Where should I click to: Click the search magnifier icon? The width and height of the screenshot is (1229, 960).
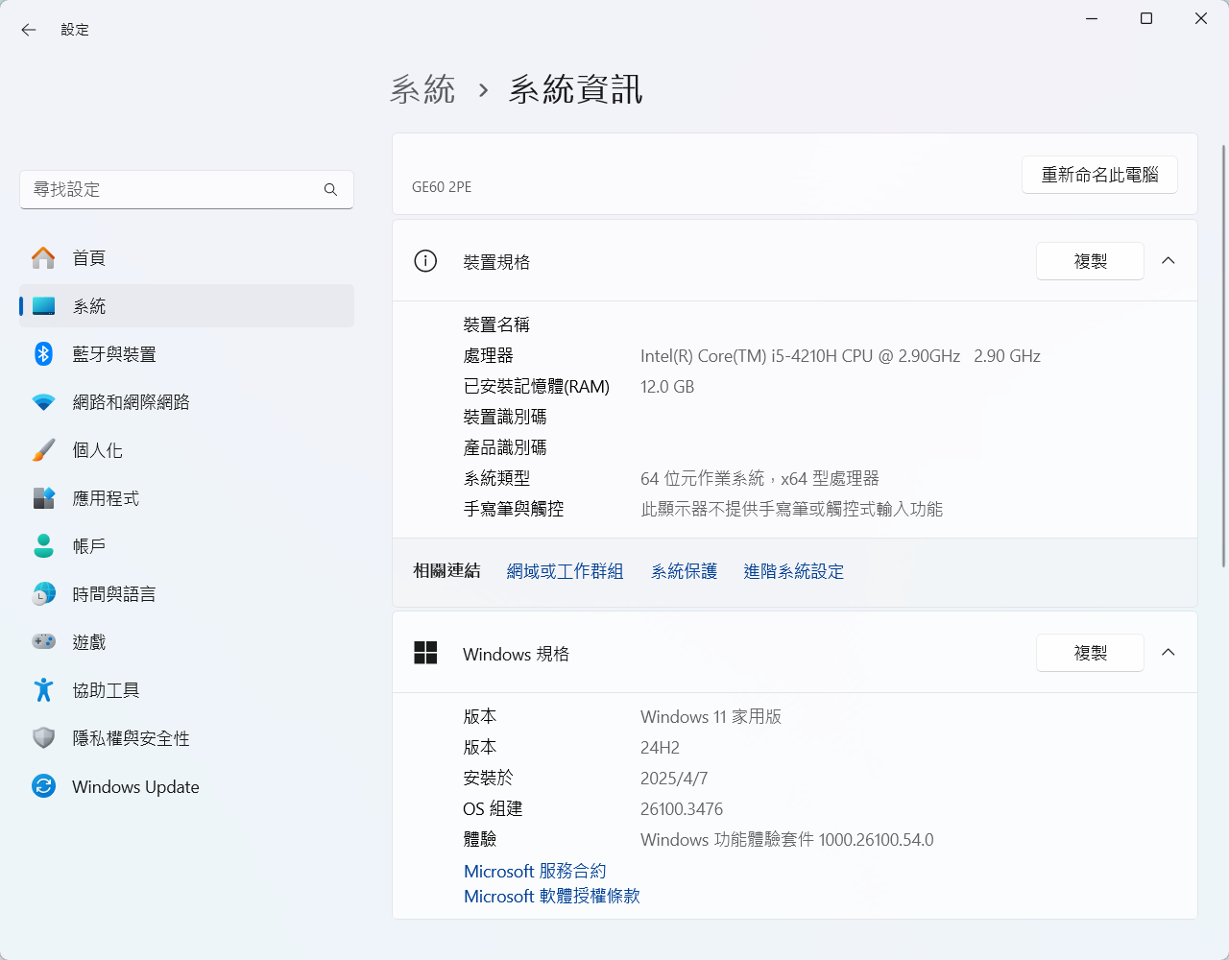click(x=330, y=190)
